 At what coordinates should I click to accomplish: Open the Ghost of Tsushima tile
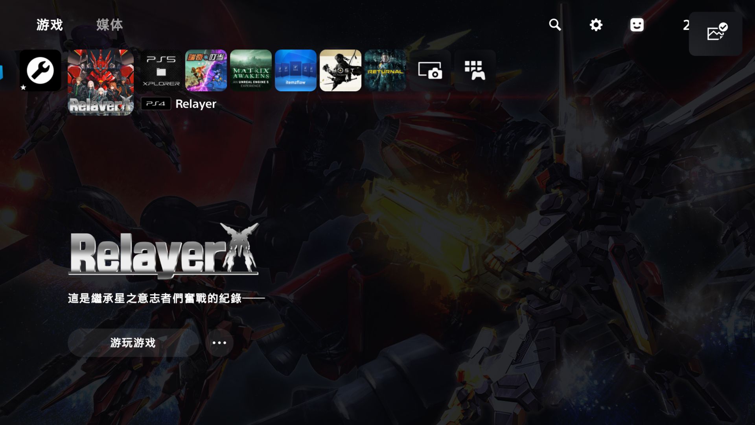click(341, 70)
